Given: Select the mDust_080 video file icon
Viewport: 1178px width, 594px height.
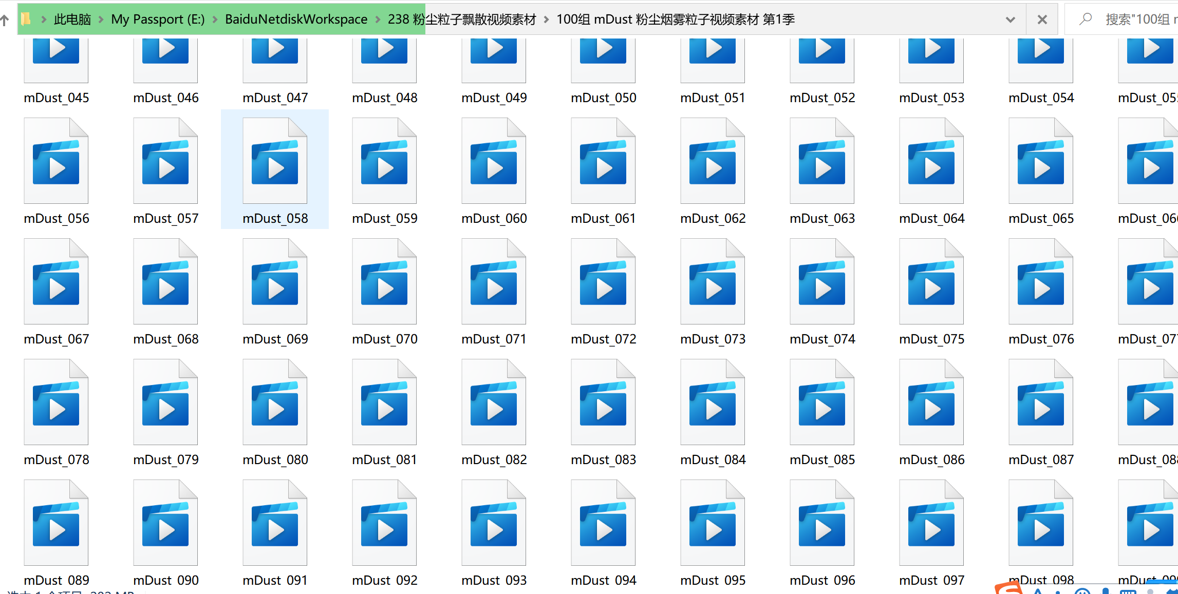Looking at the screenshot, I should [x=275, y=402].
